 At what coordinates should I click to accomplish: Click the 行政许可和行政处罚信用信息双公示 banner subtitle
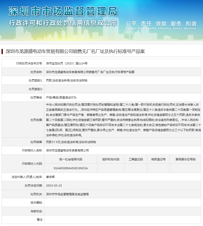[63, 22]
